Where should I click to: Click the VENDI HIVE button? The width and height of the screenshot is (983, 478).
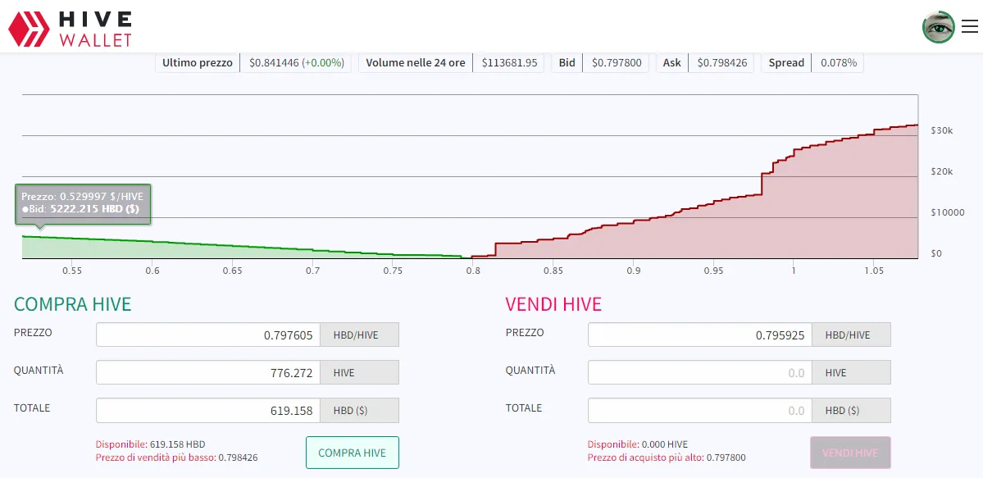(850, 453)
